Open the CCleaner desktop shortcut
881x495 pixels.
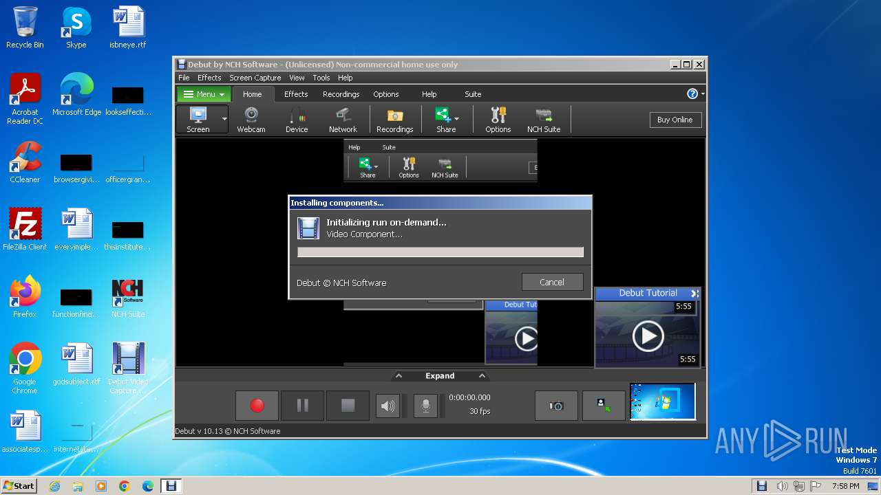pos(25,162)
